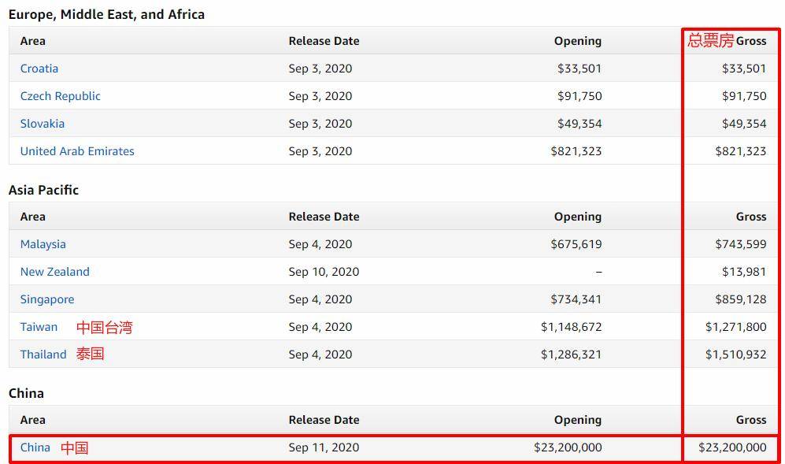785x464 pixels.
Task: Open the Slovakia area link
Action: pos(43,124)
